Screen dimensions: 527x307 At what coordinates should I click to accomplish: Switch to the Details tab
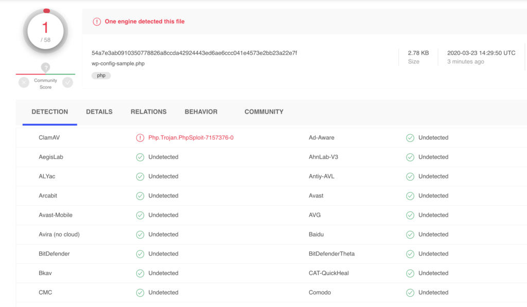click(x=99, y=112)
